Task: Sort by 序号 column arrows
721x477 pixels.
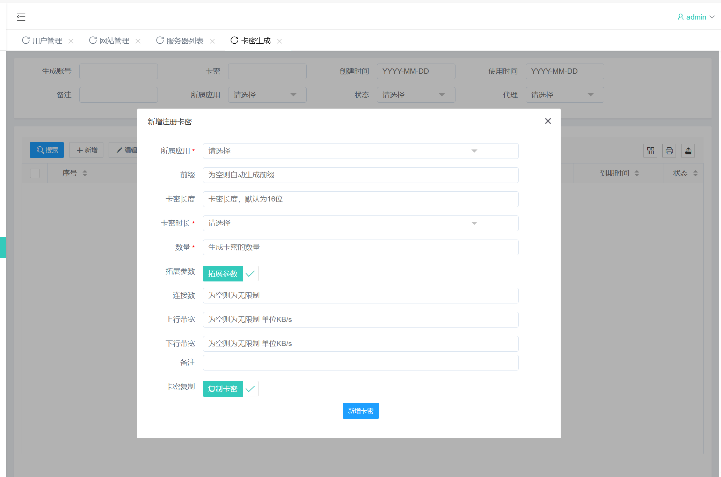Action: pos(85,173)
